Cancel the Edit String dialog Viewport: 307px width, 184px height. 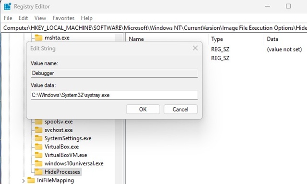[180, 109]
